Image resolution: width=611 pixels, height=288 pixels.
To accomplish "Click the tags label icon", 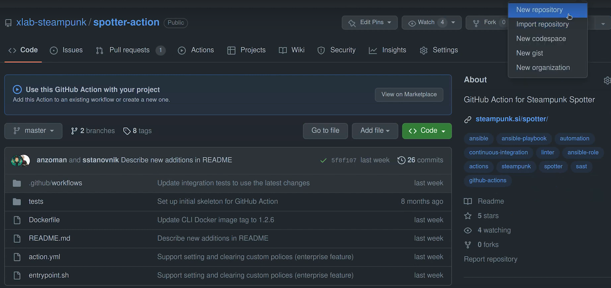I will pyautogui.click(x=127, y=131).
